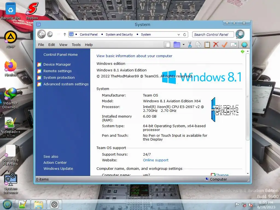The height and width of the screenshot is (210, 280).
Task: Go to Control Panel Home
Action: coord(60,54)
